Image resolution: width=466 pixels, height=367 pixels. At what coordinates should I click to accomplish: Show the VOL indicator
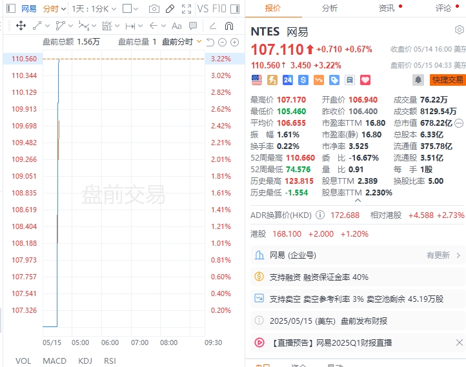pyautogui.click(x=23, y=361)
